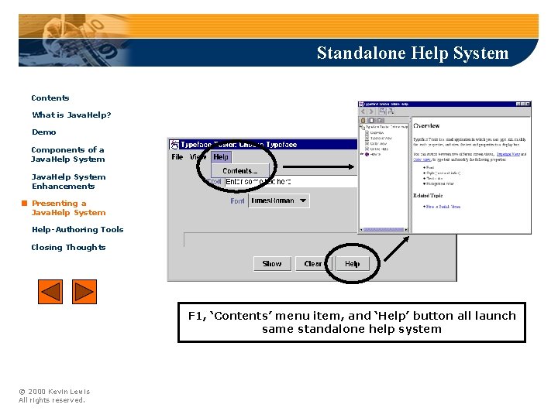Collapse the root node of the help tree

click(361, 126)
